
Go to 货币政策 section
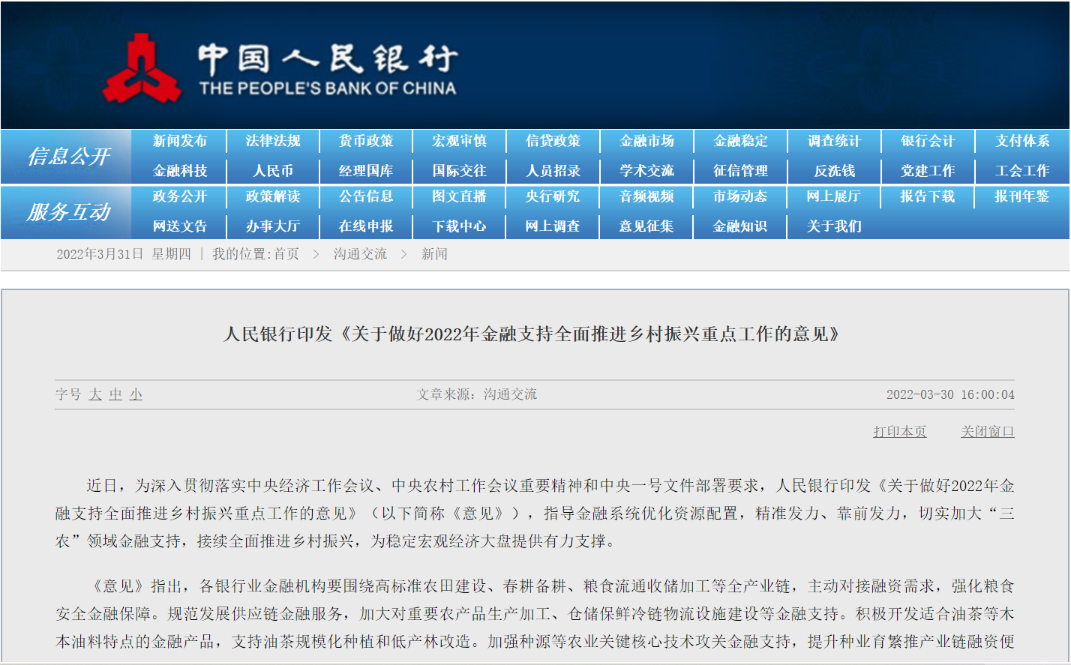coord(366,141)
